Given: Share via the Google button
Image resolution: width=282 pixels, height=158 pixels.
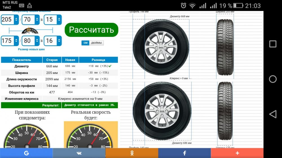Looking at the screenshot, I should 26,153.
